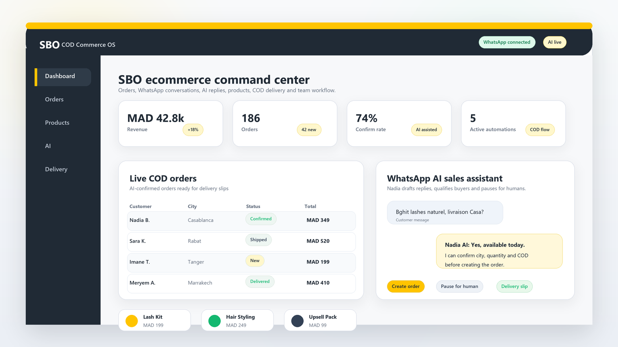Click the Customer column header

[x=140, y=206]
